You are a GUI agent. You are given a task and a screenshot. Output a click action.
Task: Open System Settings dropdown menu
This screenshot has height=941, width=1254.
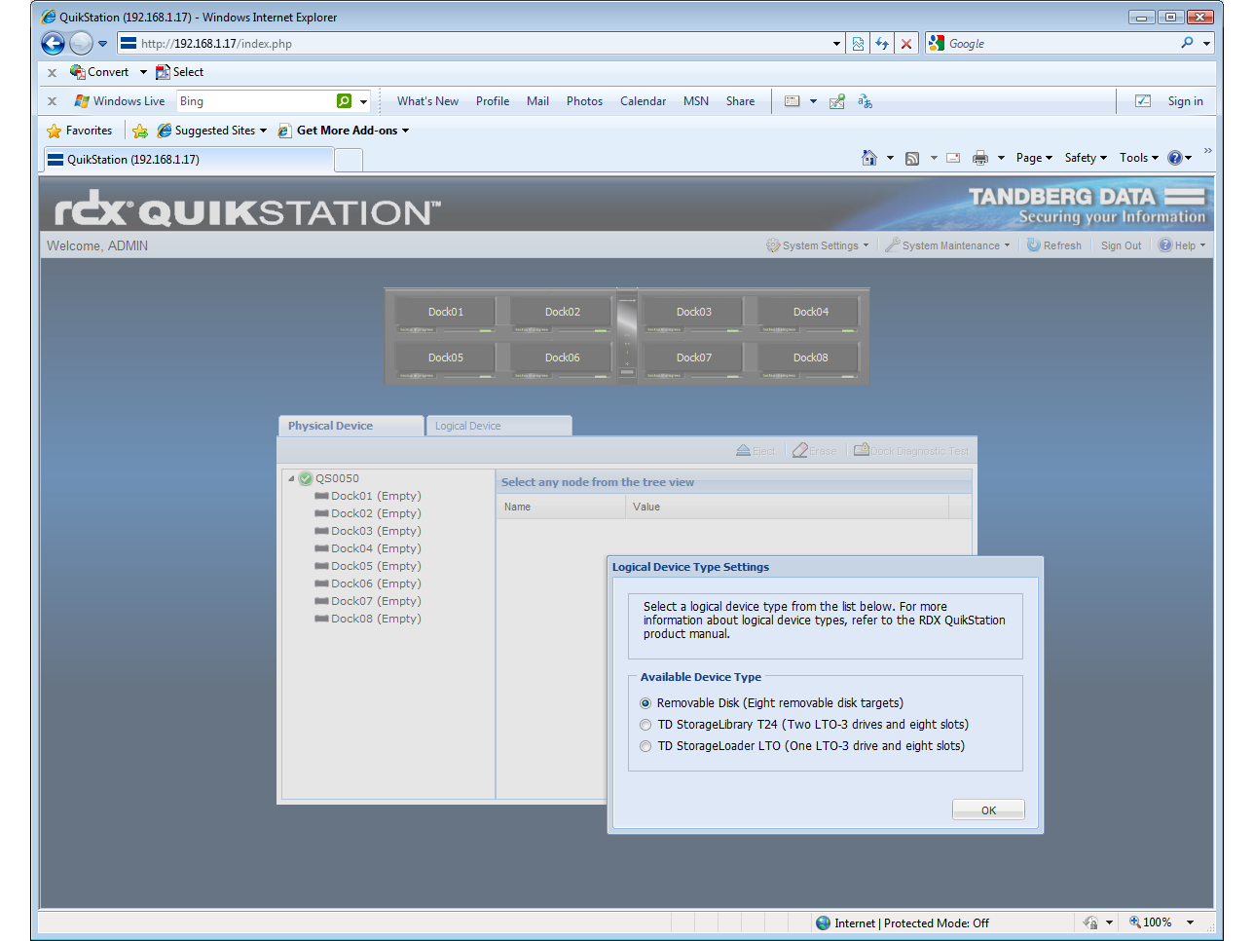point(818,245)
